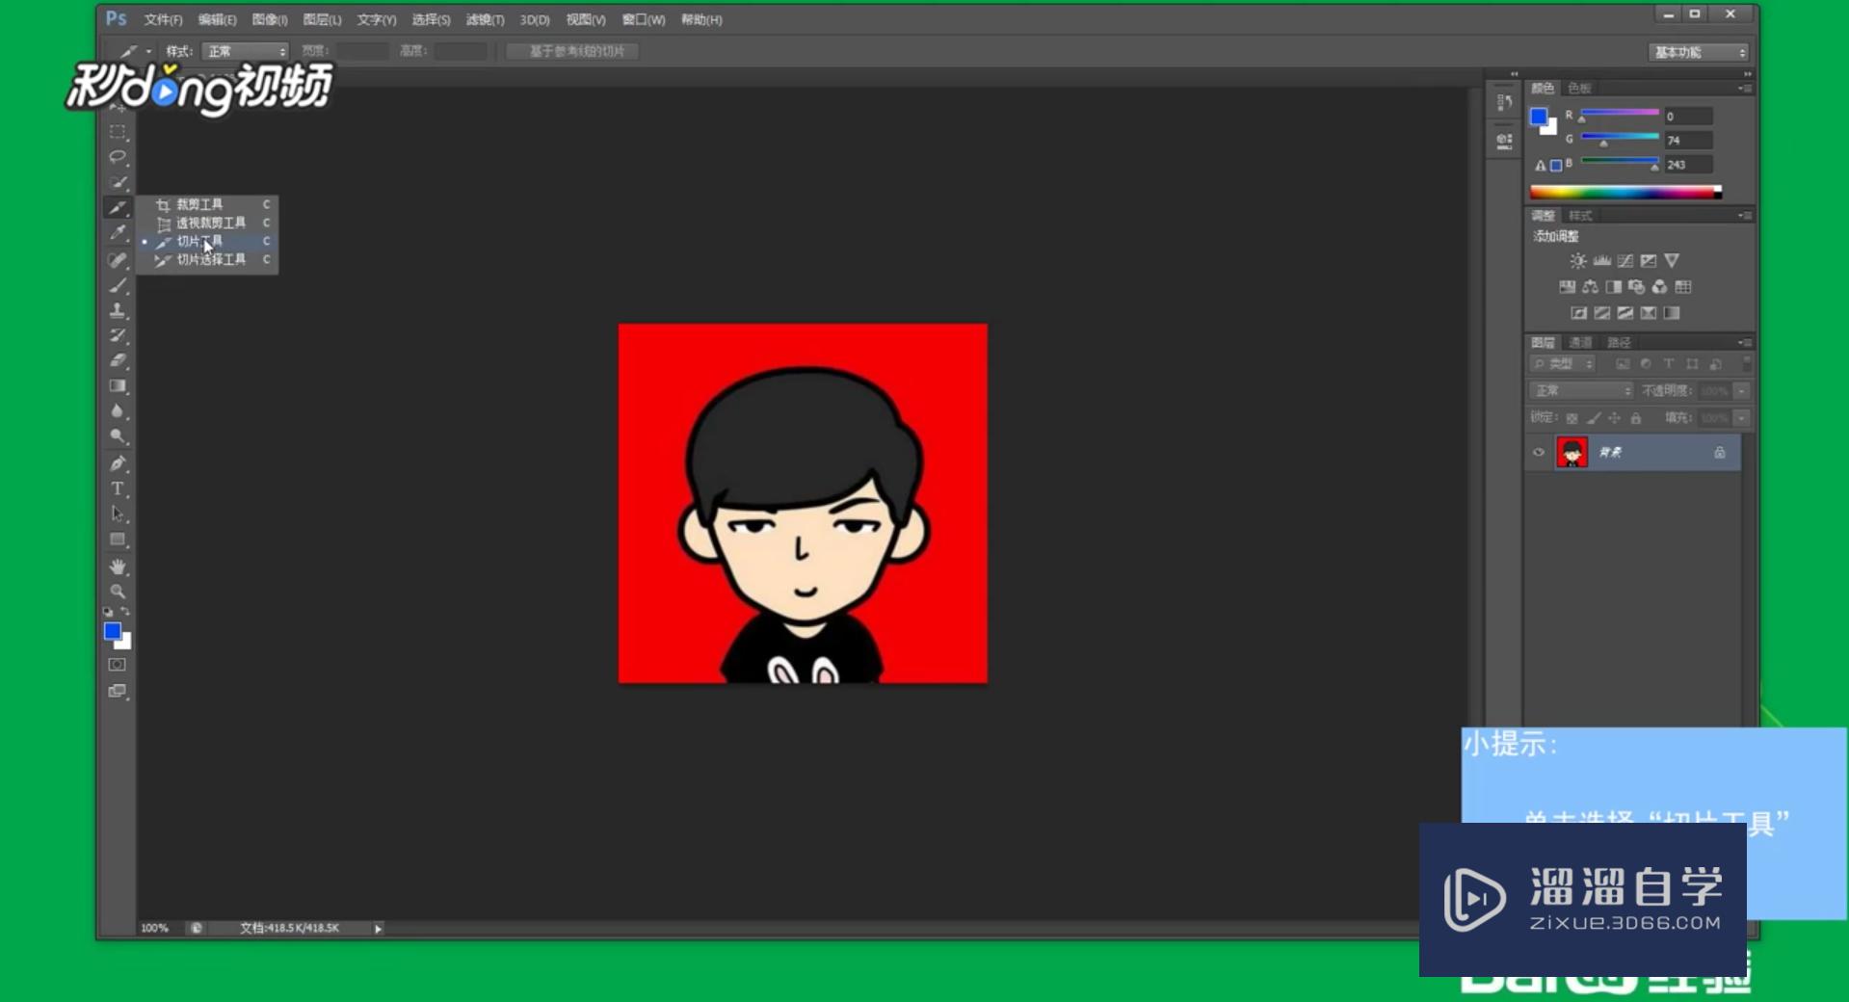Open the 文件(F) menu

[x=163, y=19]
